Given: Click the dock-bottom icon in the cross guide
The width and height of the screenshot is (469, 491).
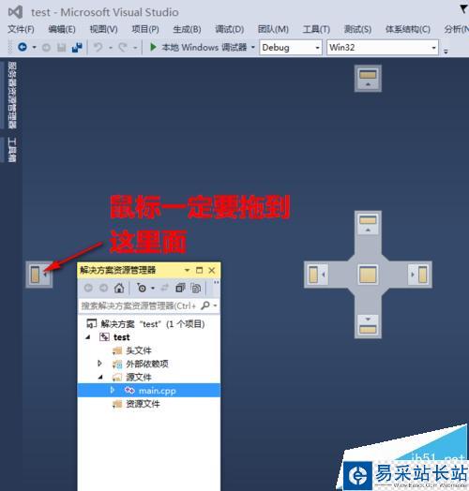Looking at the screenshot, I should [x=368, y=325].
